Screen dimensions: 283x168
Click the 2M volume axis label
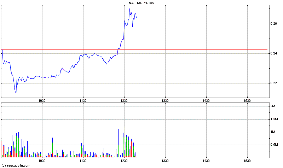click(273, 106)
